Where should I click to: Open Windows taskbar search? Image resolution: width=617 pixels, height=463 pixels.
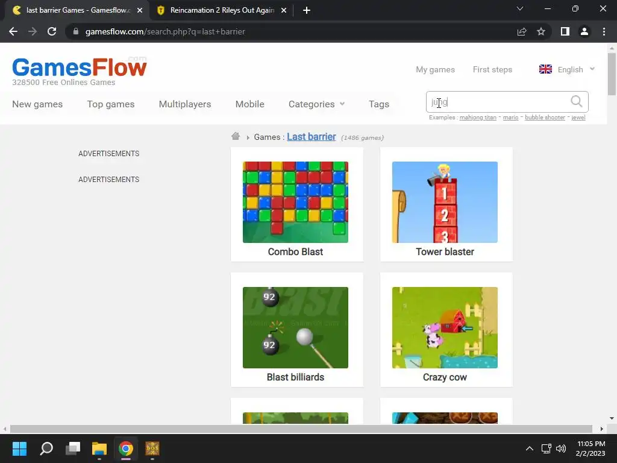(46, 449)
